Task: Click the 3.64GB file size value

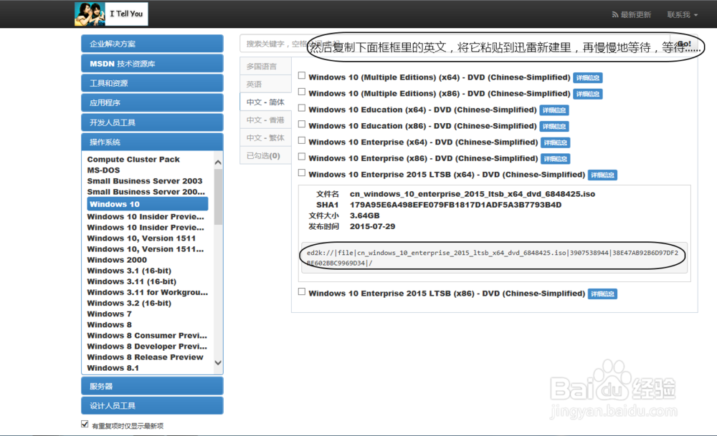Action: [x=364, y=215]
